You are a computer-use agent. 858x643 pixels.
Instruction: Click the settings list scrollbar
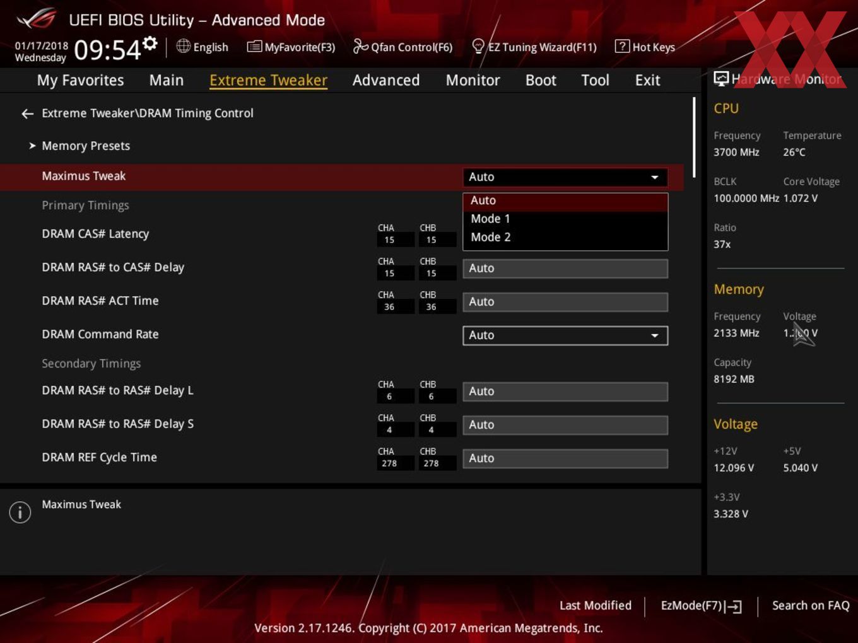click(x=694, y=137)
